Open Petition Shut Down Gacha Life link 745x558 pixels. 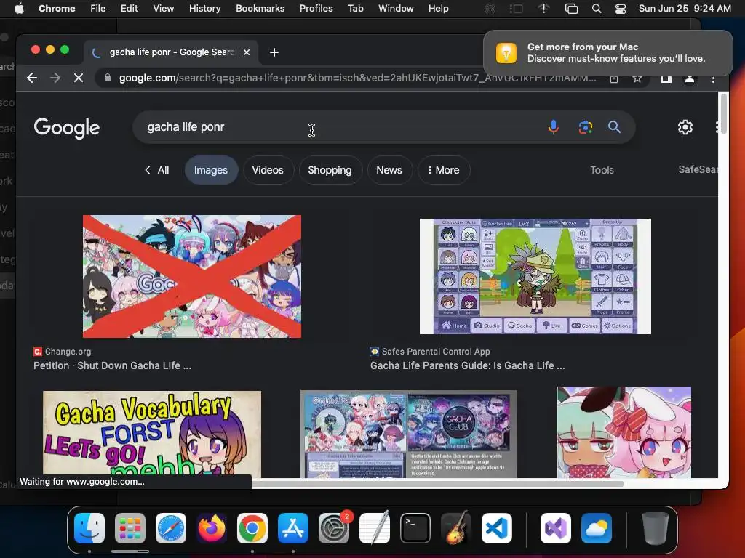[113, 366]
